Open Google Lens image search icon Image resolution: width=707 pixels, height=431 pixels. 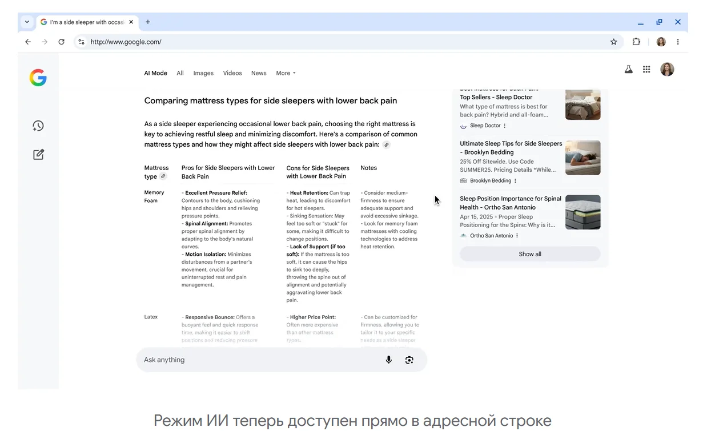pyautogui.click(x=409, y=360)
